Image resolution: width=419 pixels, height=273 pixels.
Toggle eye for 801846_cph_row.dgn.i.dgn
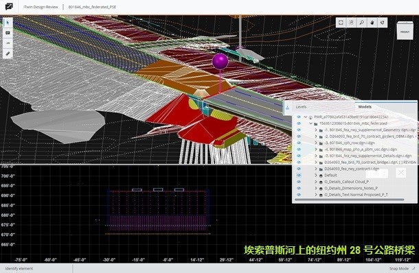point(299,143)
